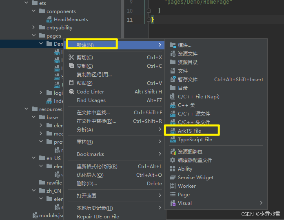Click the C++ 类 class icon
The width and height of the screenshot is (284, 220).
click(173, 105)
